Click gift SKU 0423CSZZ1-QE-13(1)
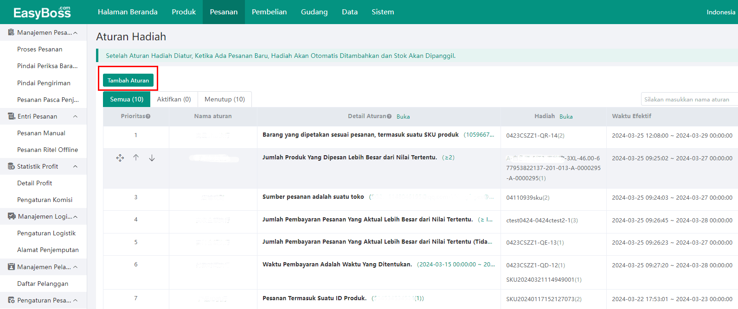738x309 pixels. tap(535, 243)
